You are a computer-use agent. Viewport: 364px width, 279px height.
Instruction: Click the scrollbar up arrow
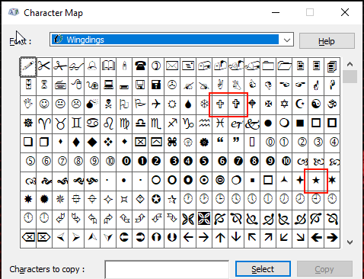coord(350,64)
